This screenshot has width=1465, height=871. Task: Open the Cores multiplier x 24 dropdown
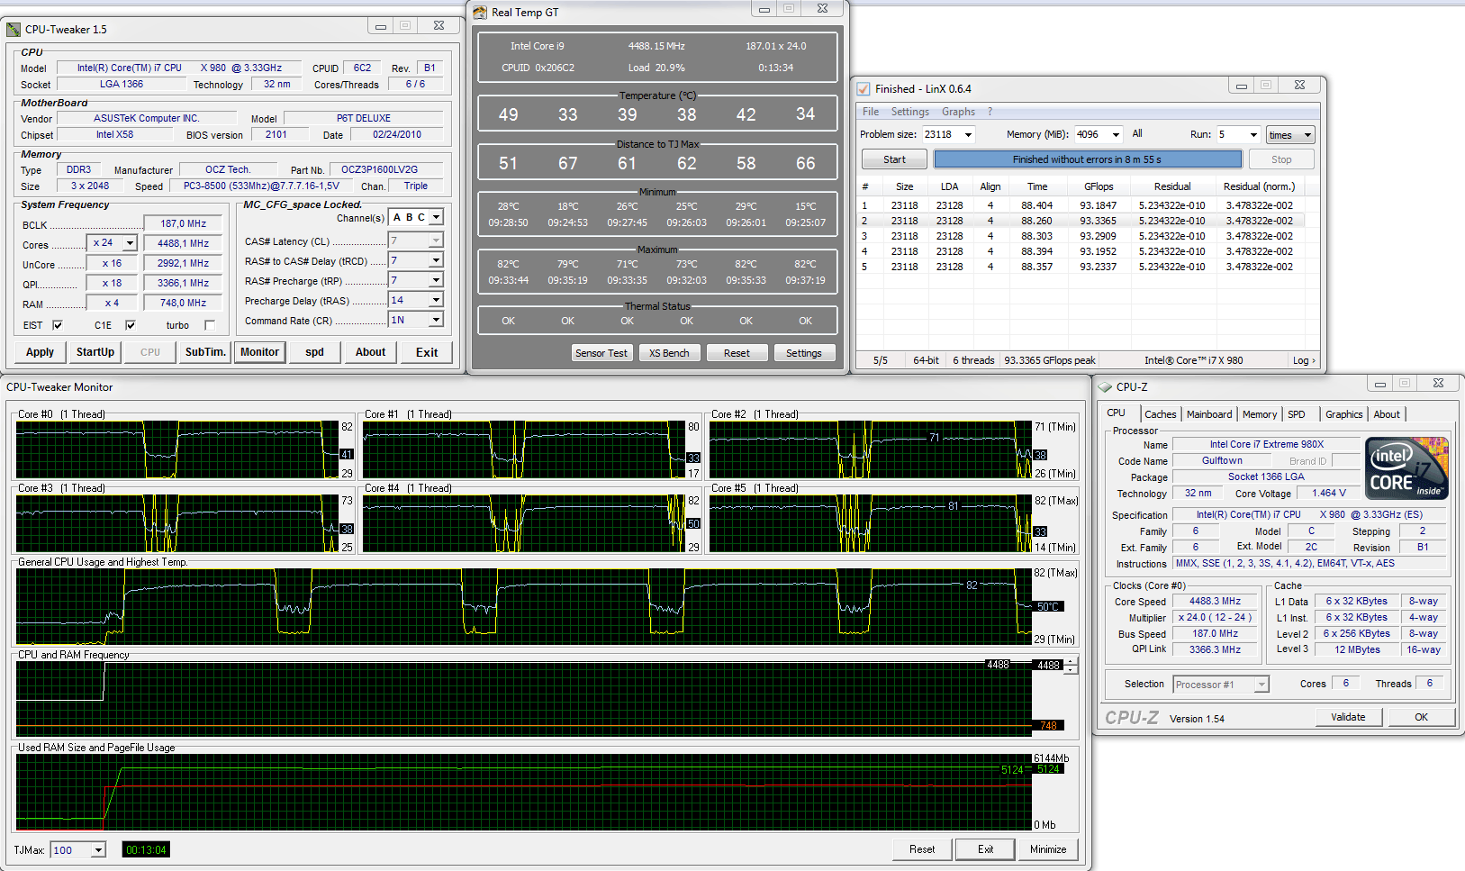tap(130, 243)
